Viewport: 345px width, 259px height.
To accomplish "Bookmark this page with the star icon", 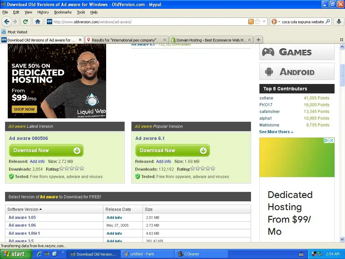I will 257,22.
